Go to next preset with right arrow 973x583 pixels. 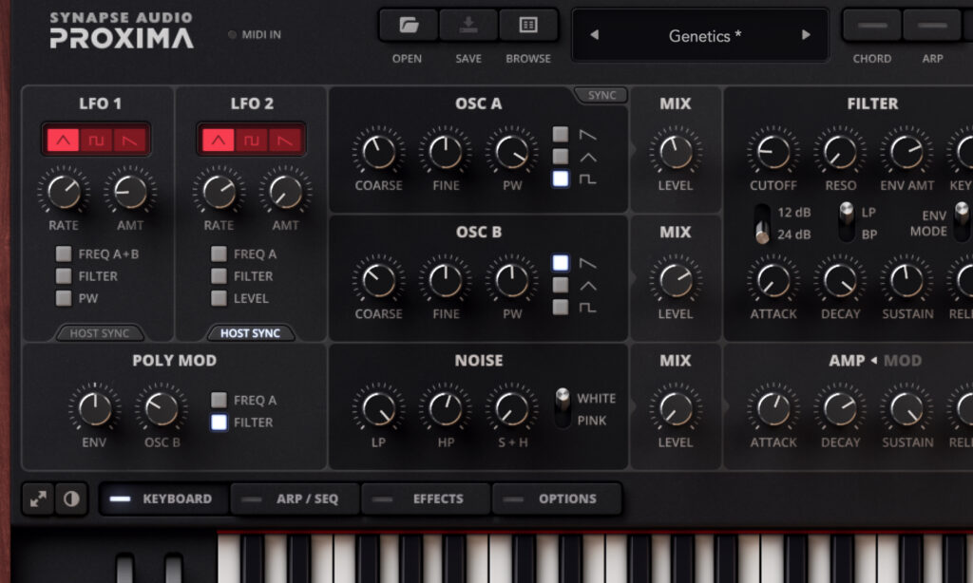806,36
